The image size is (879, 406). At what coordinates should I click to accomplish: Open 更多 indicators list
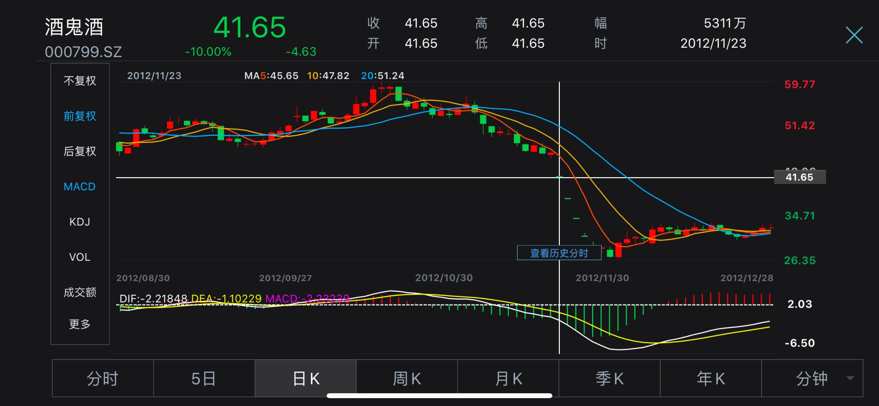coord(80,324)
